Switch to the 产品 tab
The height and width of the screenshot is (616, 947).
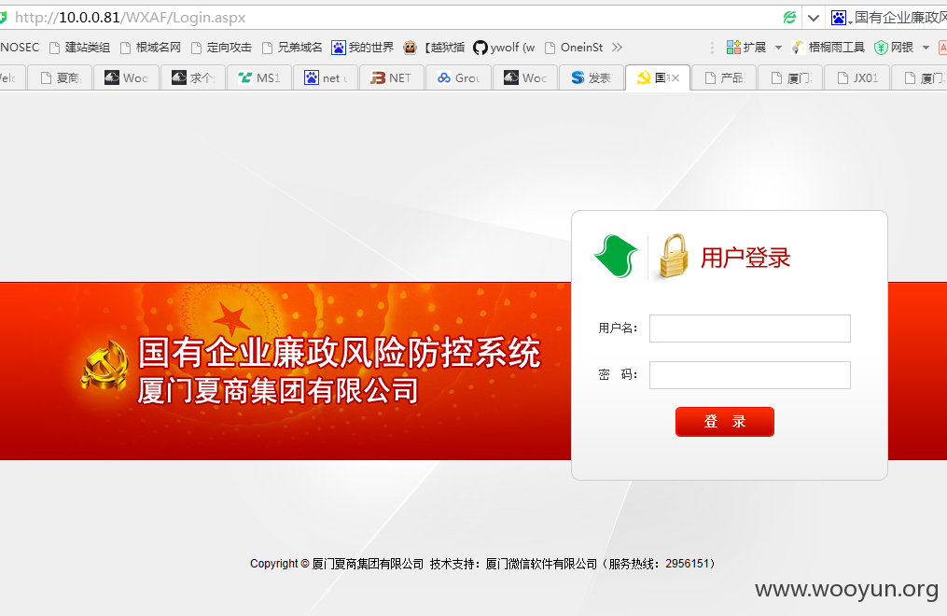(x=723, y=77)
